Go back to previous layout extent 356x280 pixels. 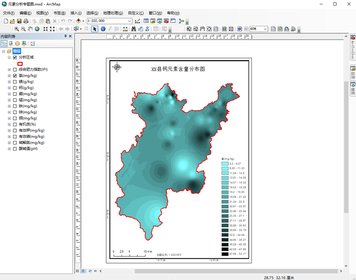pos(239,29)
